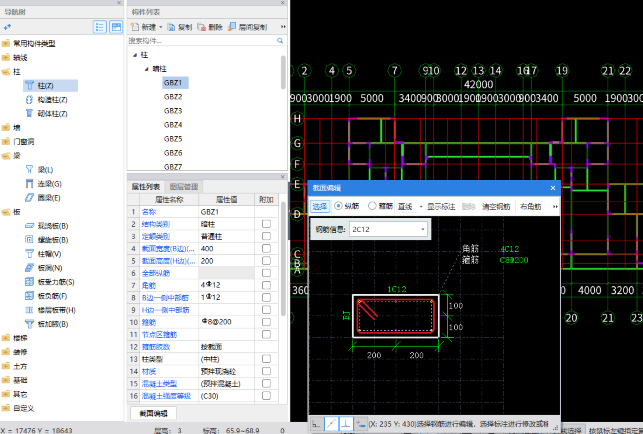The width and height of the screenshot is (643, 434).
Task: Close the 截面编辑 dialog
Action: point(553,188)
